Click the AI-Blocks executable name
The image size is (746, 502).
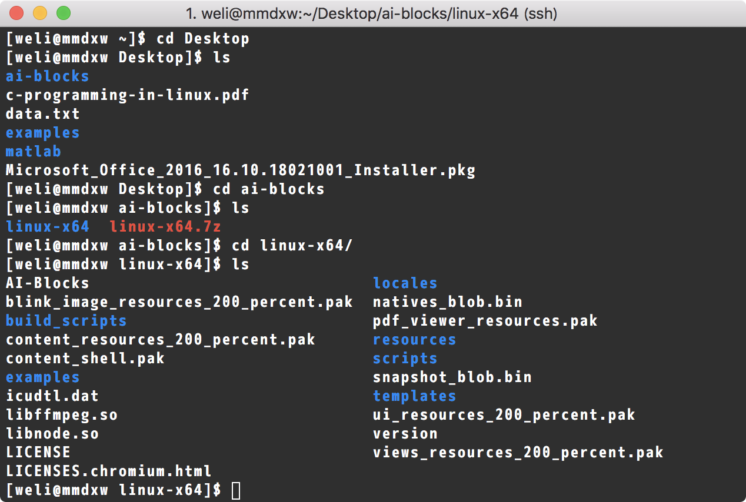point(48,283)
